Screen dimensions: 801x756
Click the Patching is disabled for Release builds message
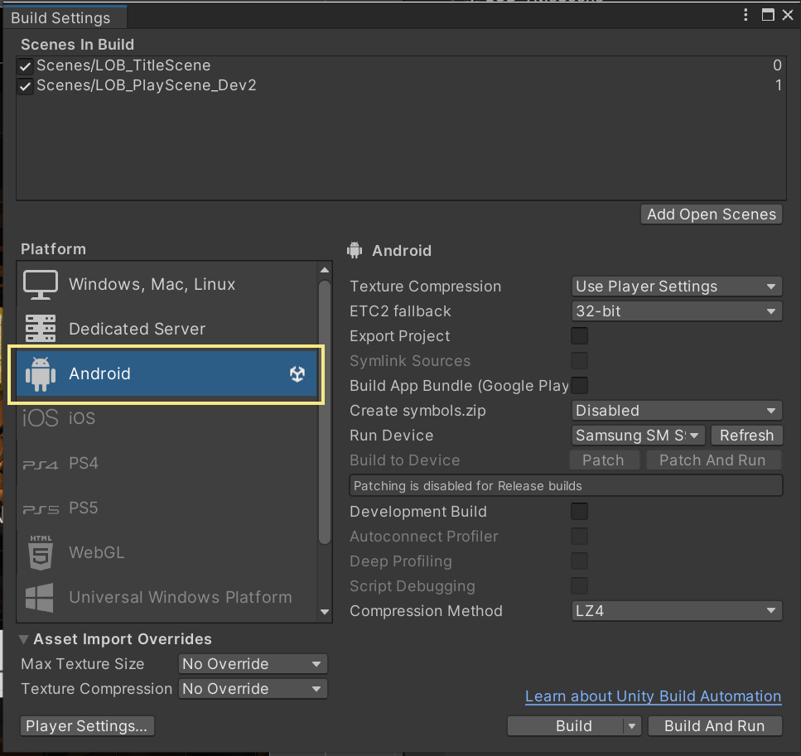click(566, 486)
